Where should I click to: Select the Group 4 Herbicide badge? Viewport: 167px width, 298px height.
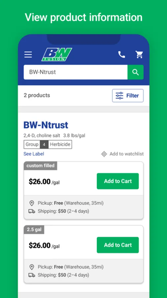[x=48, y=144]
